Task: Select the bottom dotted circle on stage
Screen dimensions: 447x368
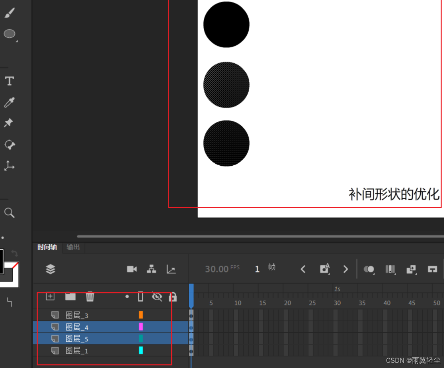Action: (x=226, y=143)
